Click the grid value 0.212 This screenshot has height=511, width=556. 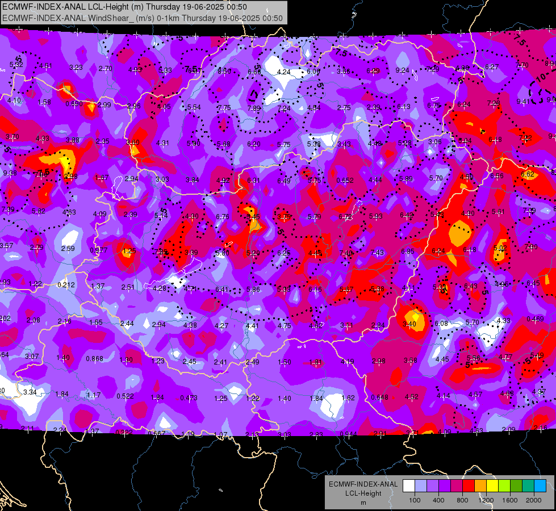pyautogui.click(x=66, y=285)
